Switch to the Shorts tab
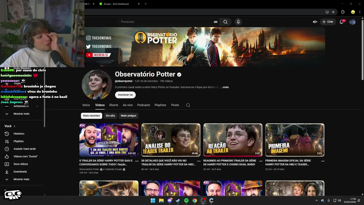Viewport: 364px width, 205px height. pos(114,105)
